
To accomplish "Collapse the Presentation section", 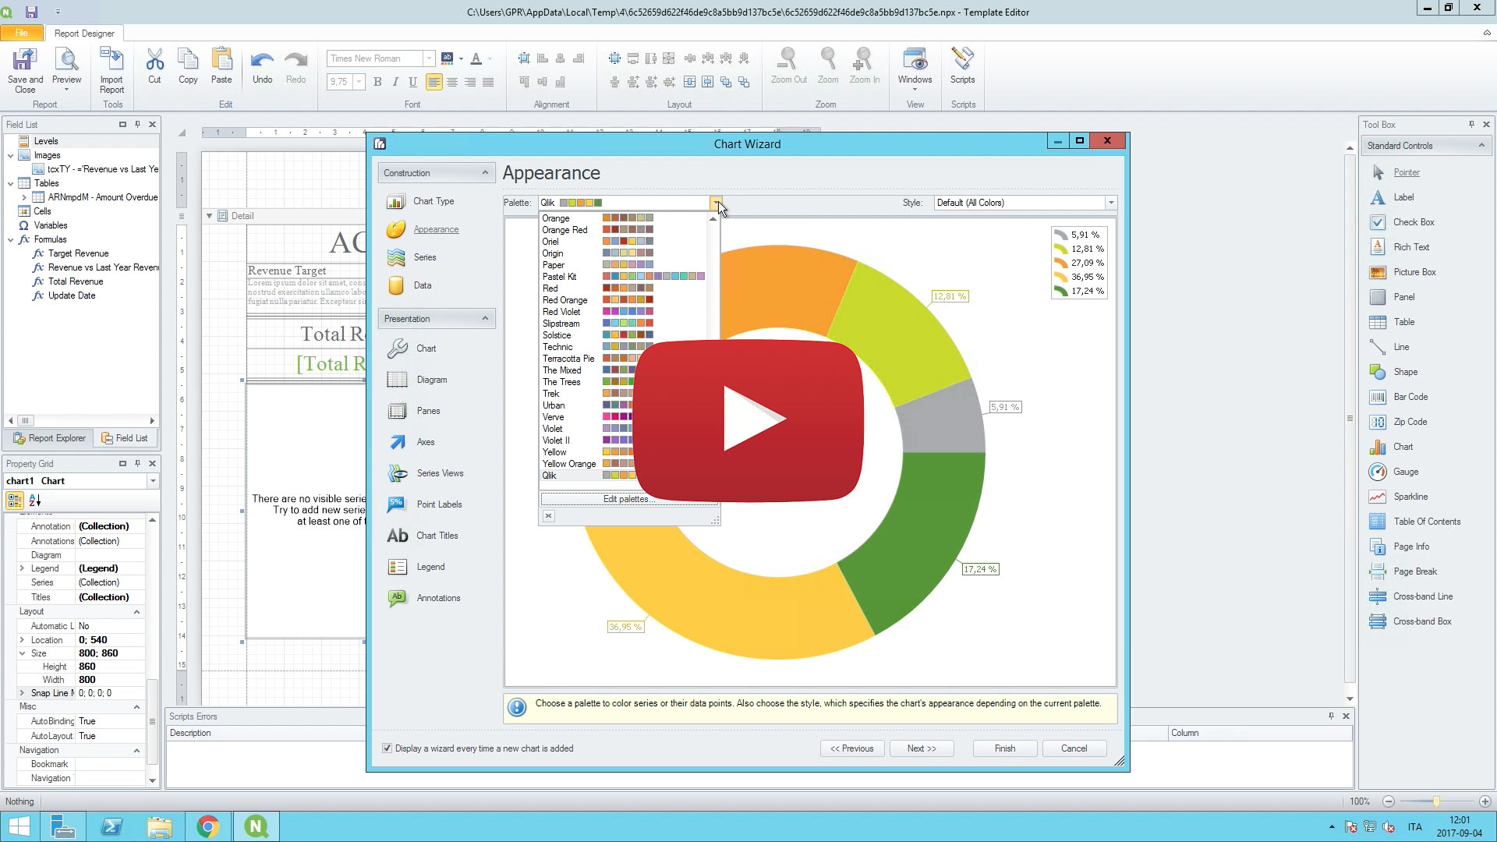I will tap(485, 319).
